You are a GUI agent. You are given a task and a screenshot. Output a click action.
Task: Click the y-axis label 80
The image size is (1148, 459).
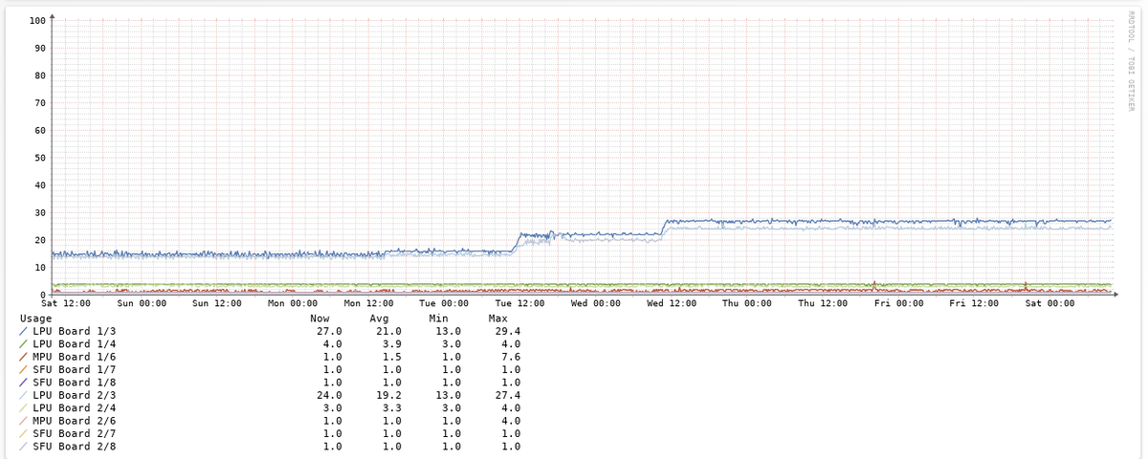pos(40,76)
